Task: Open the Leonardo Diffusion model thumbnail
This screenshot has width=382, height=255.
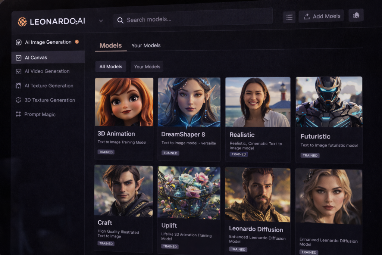Action: tap(257, 194)
